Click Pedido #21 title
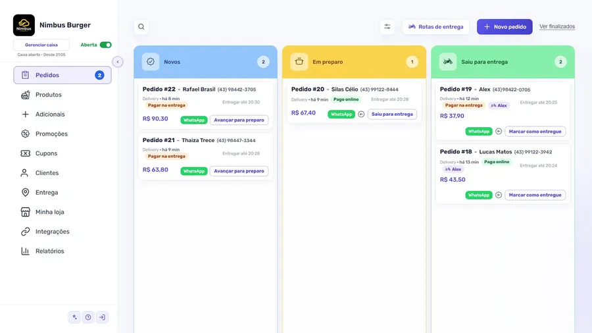 pos(158,140)
